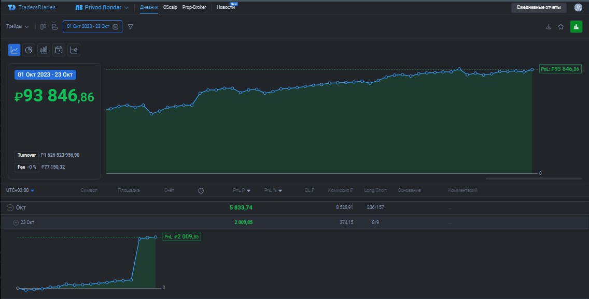Open the date range 01 Окт 2023 - 23 Окт field

(92, 26)
